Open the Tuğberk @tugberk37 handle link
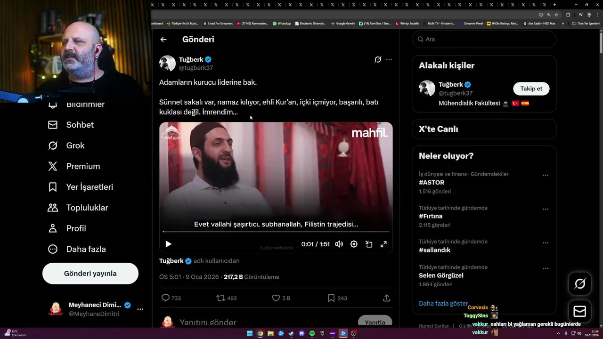The image size is (603, 339). (196, 68)
